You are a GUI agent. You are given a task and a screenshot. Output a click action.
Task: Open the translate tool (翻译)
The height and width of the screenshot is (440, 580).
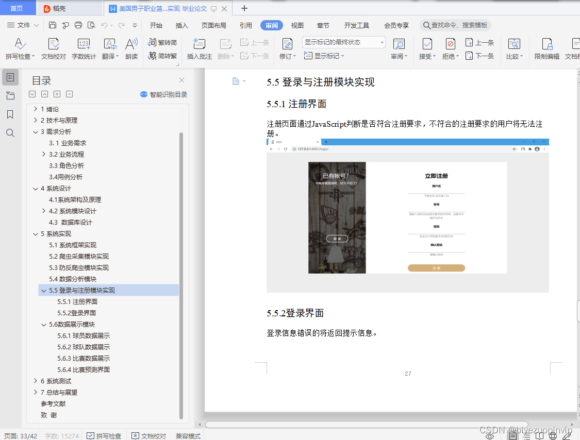click(110, 48)
